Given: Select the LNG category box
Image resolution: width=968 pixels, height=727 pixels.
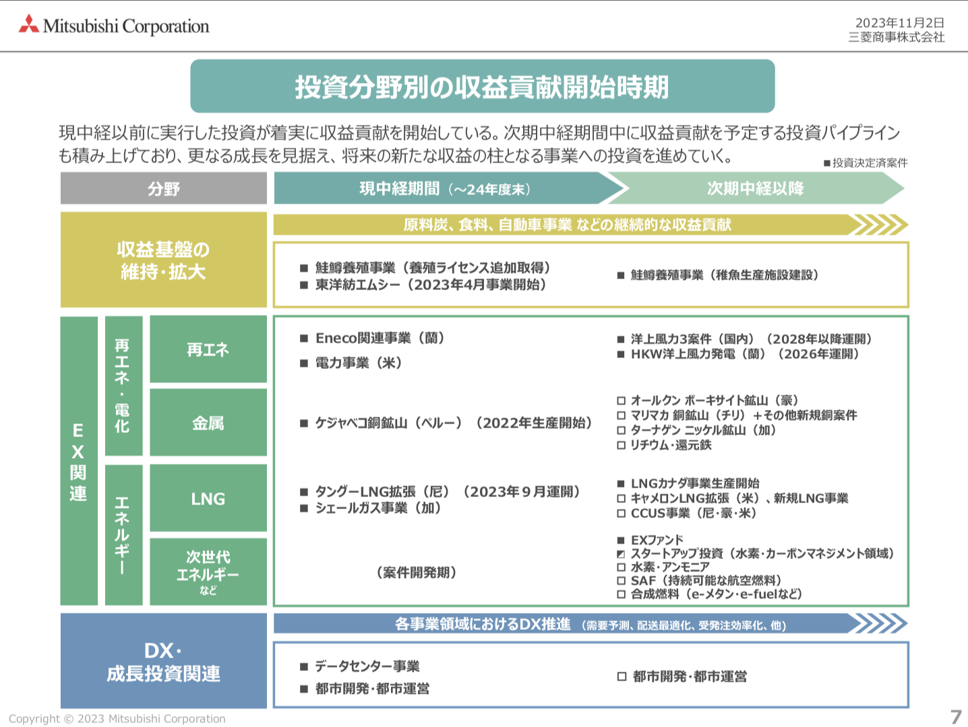Looking at the screenshot, I should click(x=208, y=498).
